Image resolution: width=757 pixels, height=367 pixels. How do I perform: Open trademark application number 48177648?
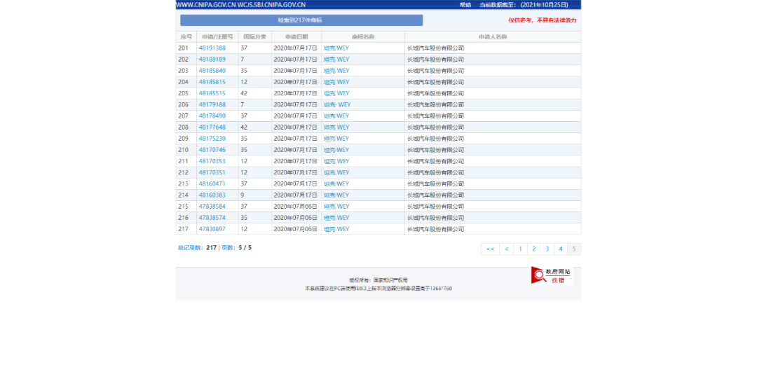tap(212, 127)
